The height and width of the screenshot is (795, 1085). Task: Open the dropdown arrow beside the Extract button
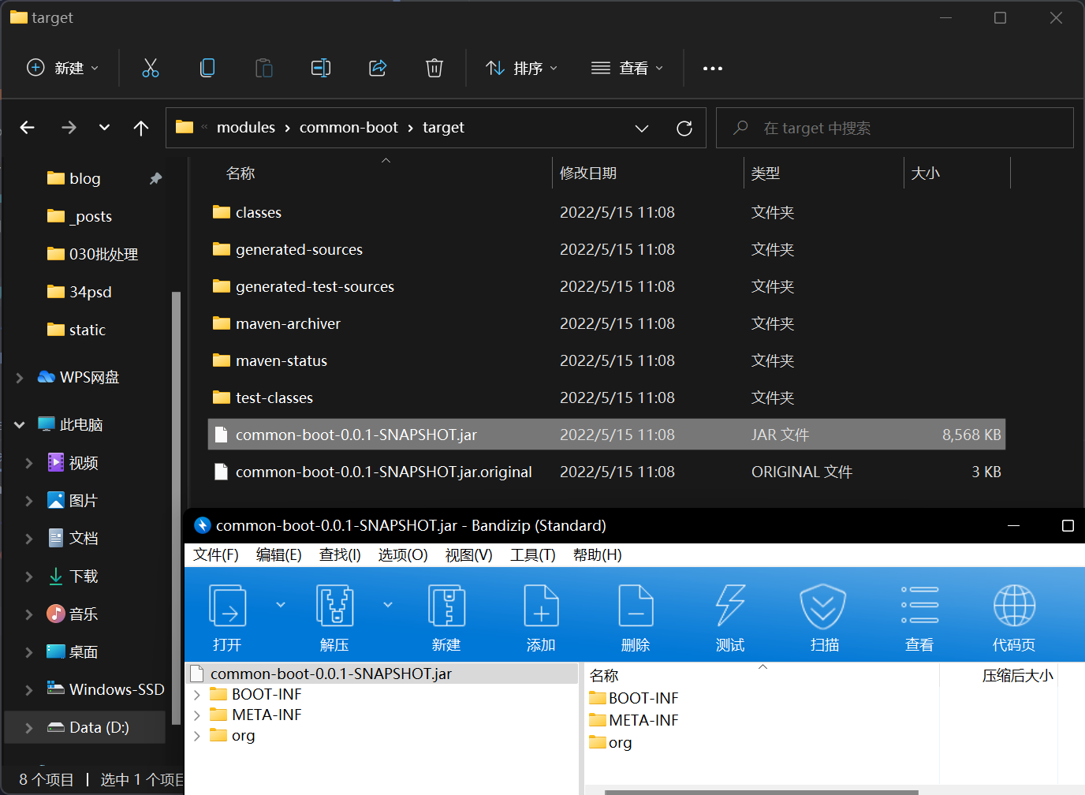387,605
